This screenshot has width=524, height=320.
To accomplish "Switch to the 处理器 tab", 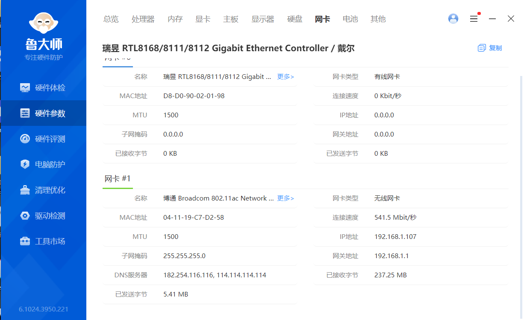I will tap(143, 19).
